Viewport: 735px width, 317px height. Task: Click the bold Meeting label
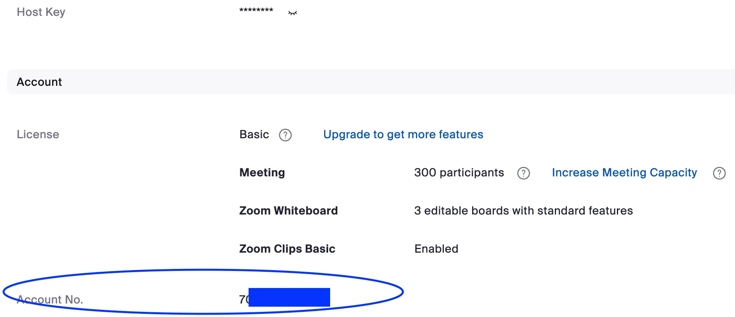point(262,173)
